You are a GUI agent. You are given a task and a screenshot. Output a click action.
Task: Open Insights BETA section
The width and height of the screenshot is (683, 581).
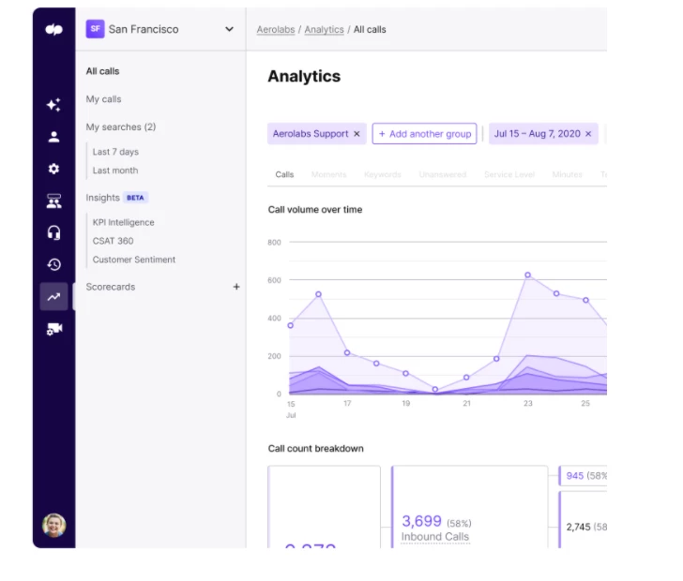116,198
